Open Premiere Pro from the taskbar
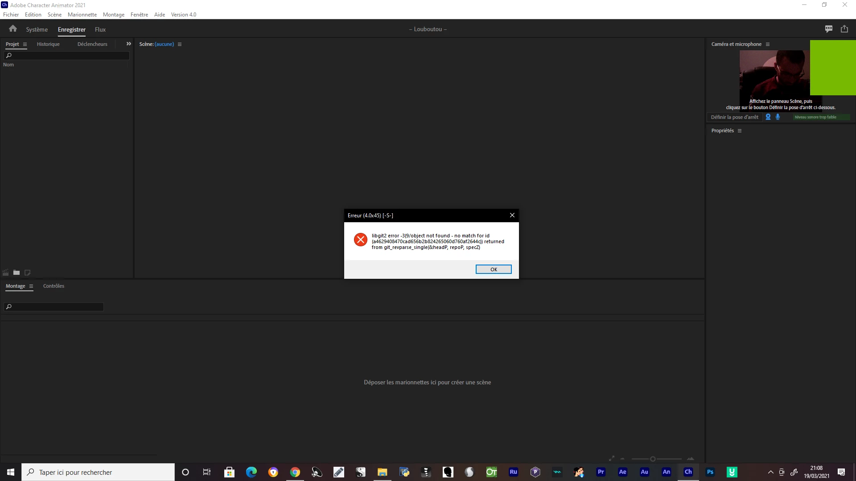Screen dimensions: 856x481 tap(601, 472)
